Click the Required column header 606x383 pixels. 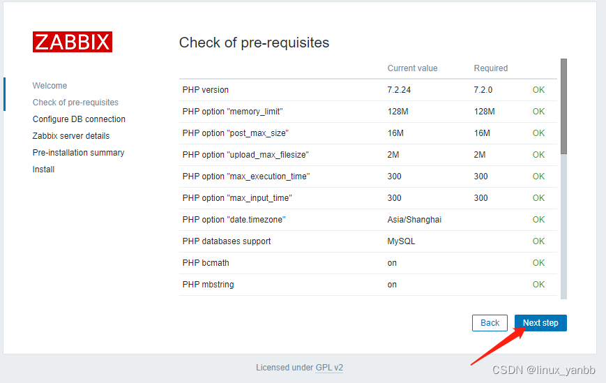[x=491, y=68]
